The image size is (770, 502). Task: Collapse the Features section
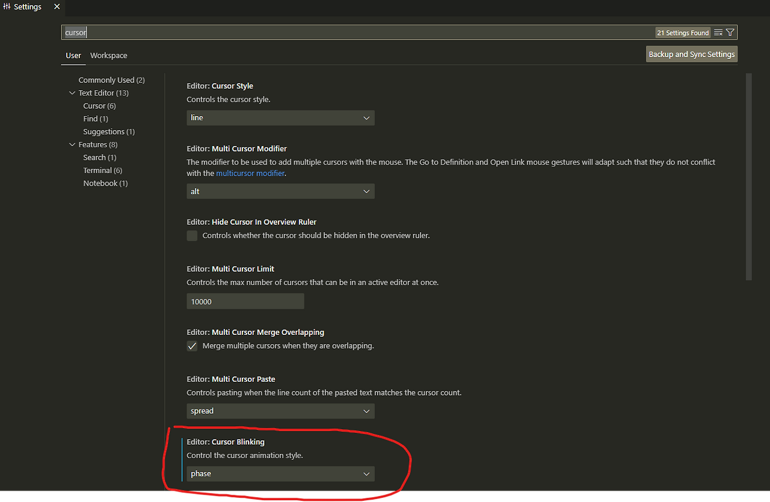(72, 144)
